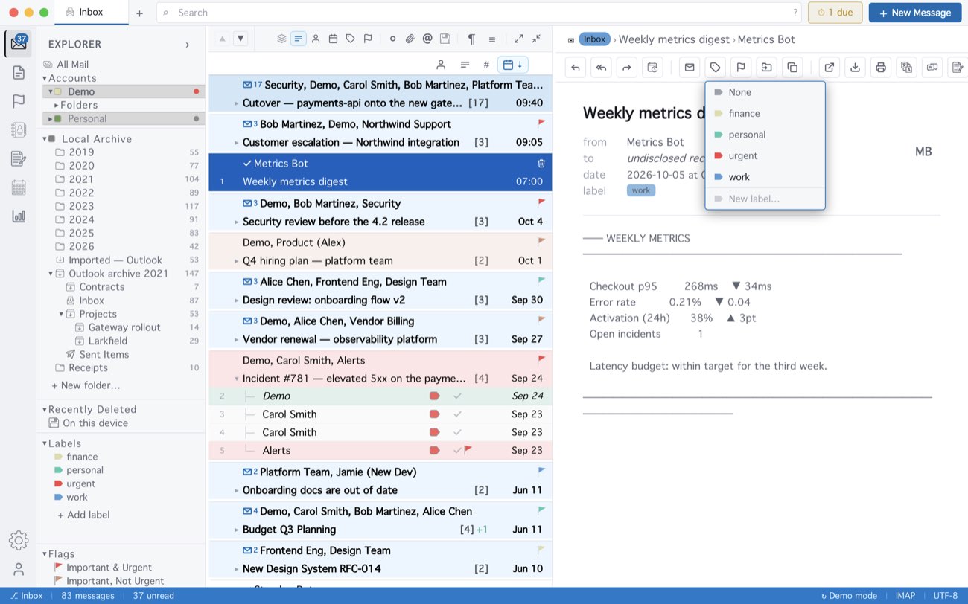Choose 'urgent' in label menu
This screenshot has height=604, width=968.
pos(765,155)
